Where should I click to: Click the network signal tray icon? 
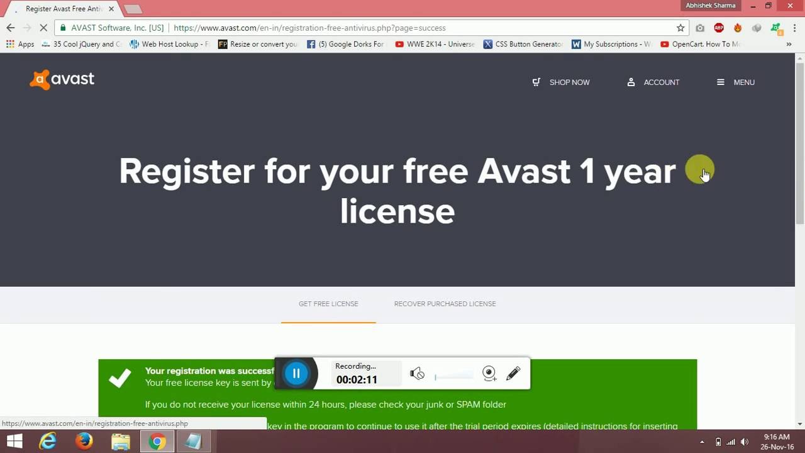[731, 442]
